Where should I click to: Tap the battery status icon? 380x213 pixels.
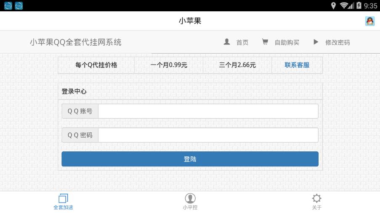(x=359, y=5)
